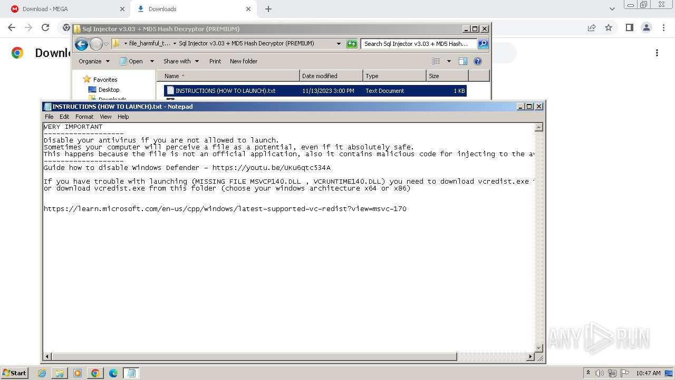The height and width of the screenshot is (380, 675).
Task: Click Print in the Explorer toolbar
Action: tap(215, 61)
